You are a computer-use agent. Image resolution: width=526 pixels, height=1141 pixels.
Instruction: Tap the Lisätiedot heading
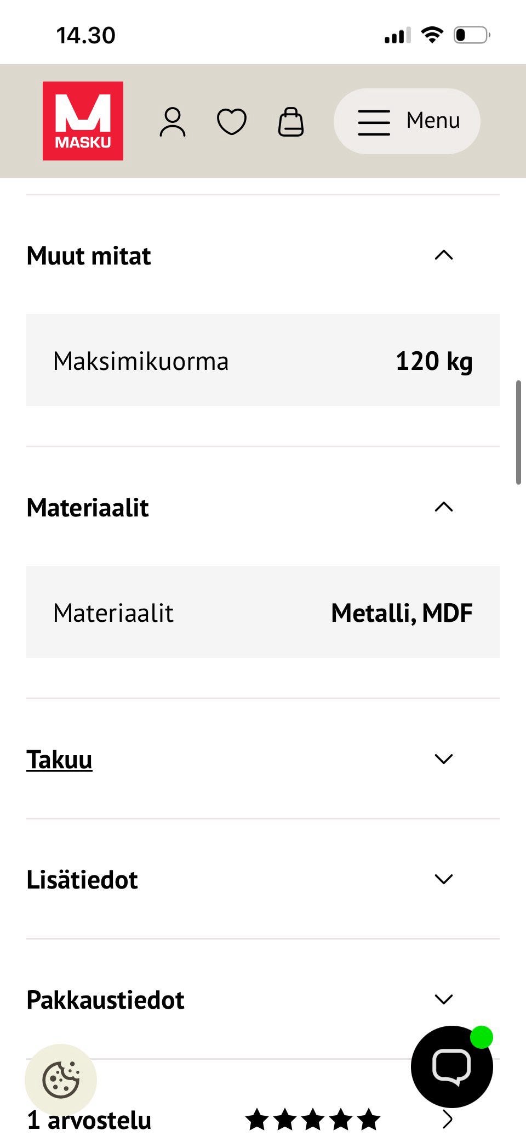82,880
